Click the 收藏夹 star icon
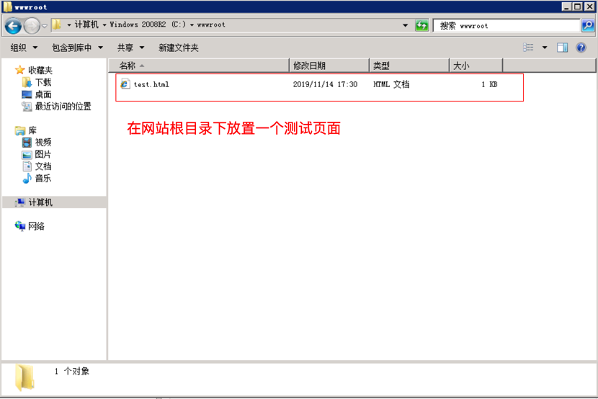 [20, 70]
